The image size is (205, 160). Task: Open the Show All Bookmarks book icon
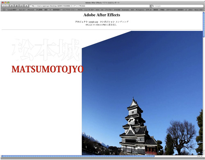pyautogui.click(x=4, y=10)
